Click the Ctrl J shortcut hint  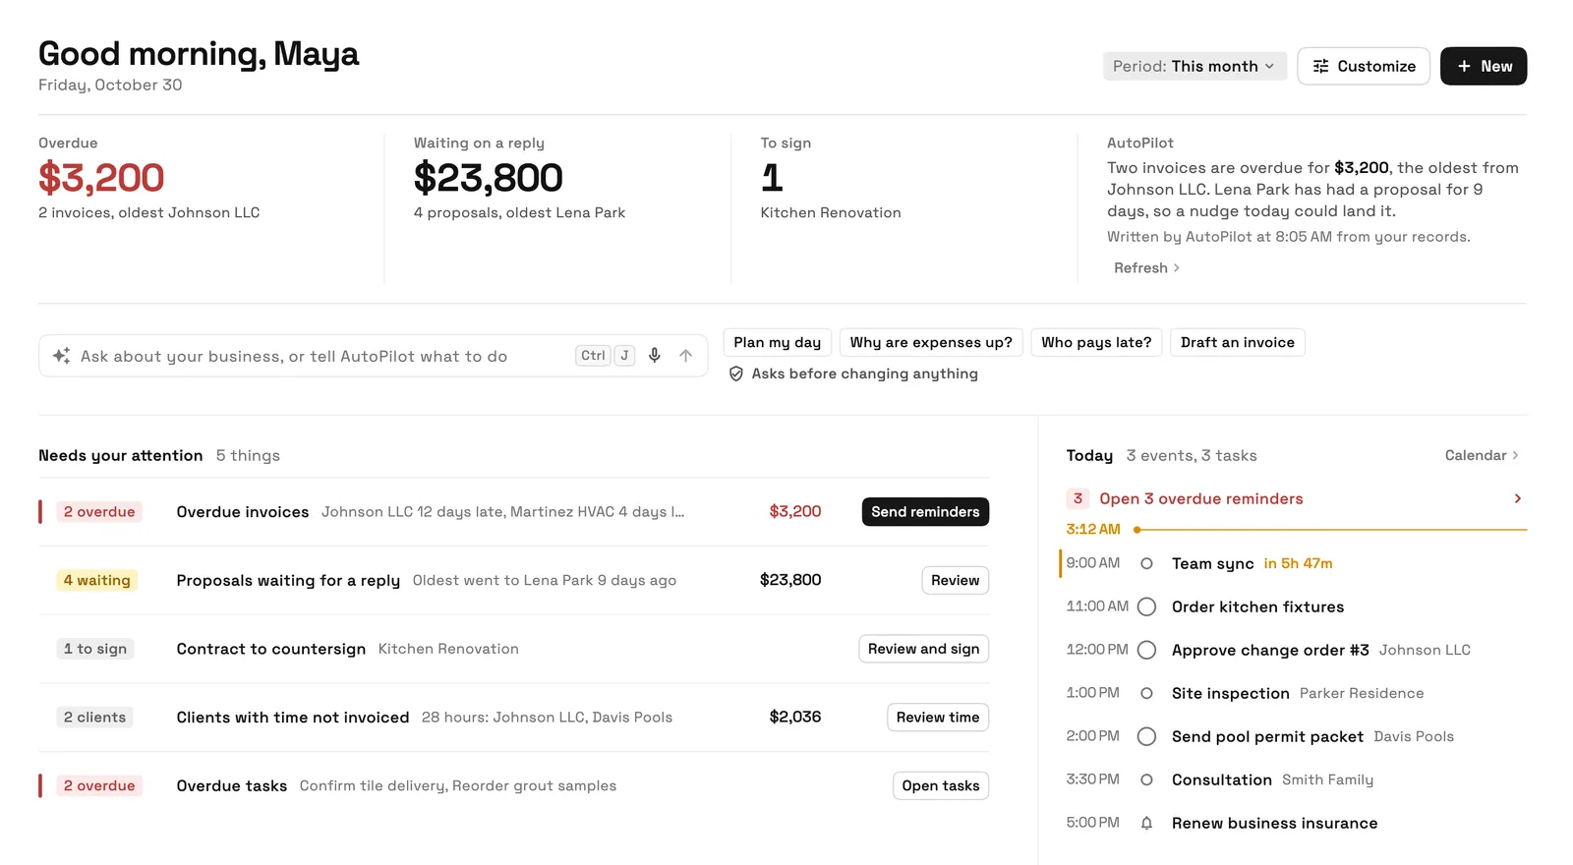[x=605, y=356]
